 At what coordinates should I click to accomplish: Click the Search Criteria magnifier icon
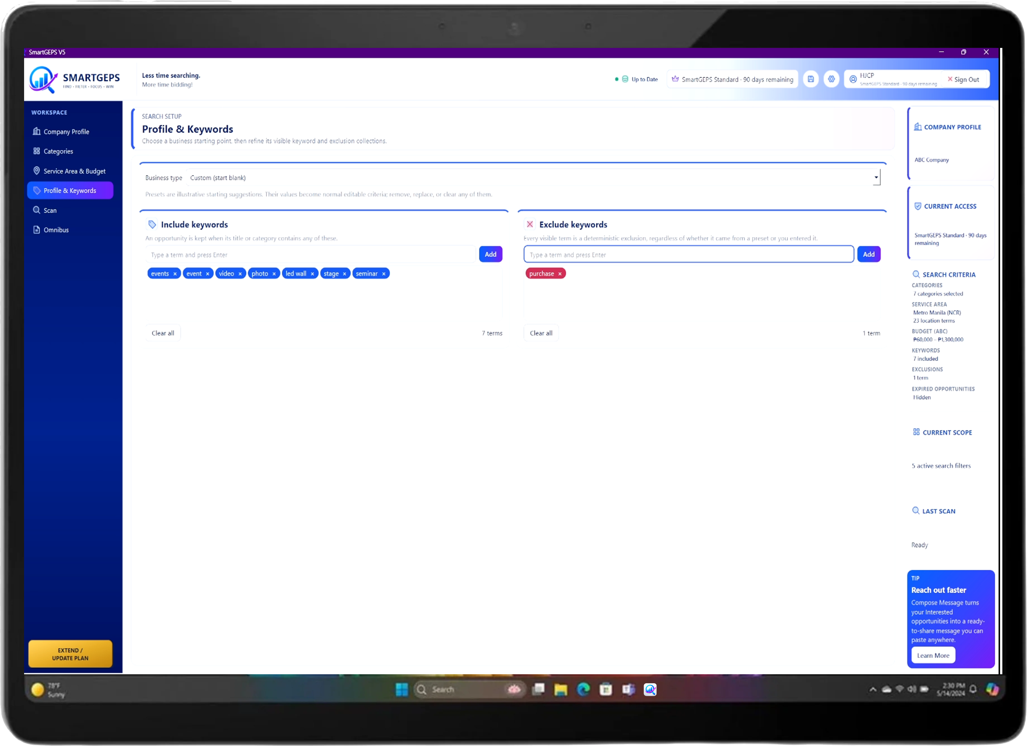(915, 274)
